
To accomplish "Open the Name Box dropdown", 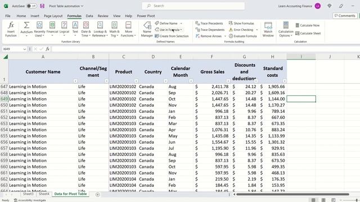I will tap(25, 49).
